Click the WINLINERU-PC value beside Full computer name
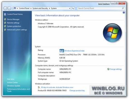 pyautogui.click(x=65, y=72)
